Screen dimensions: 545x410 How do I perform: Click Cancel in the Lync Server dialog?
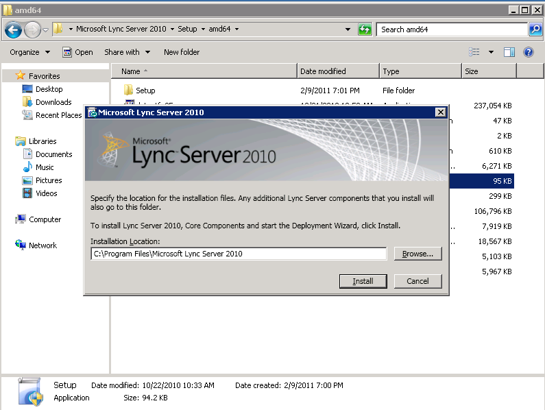[417, 281]
